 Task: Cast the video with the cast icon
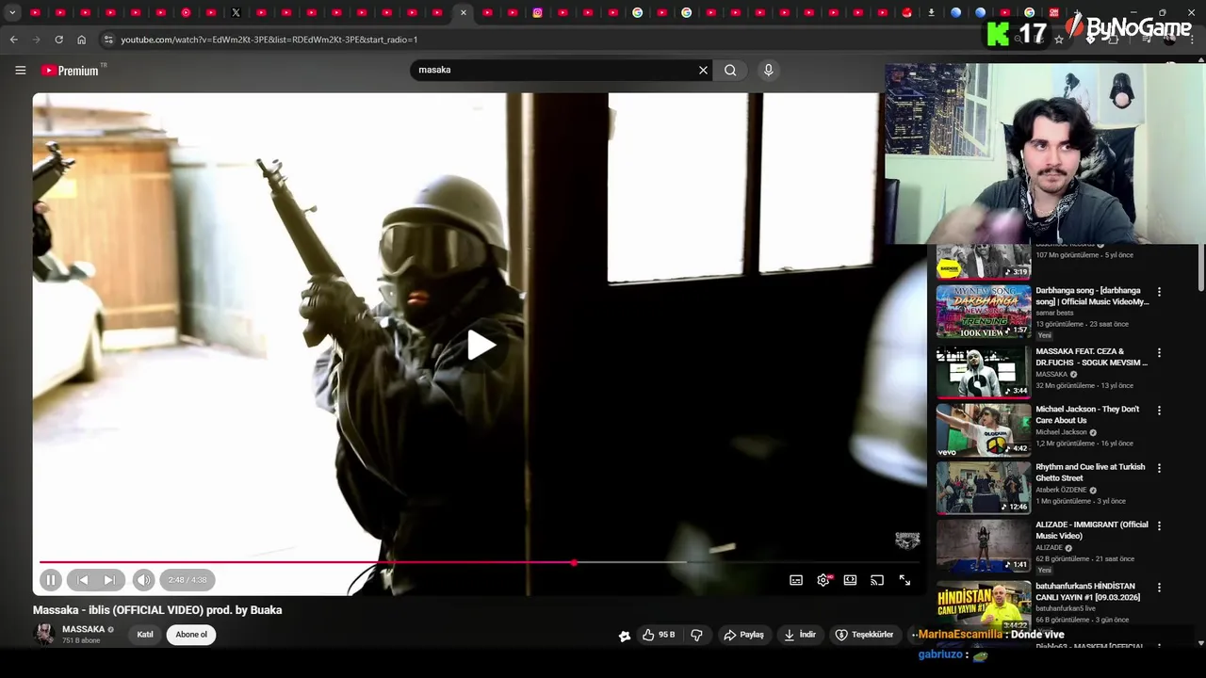(x=877, y=580)
